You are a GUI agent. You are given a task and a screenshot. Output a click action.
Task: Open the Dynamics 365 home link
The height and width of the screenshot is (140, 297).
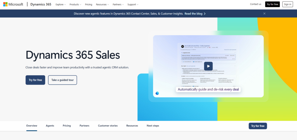[x=41, y=4]
